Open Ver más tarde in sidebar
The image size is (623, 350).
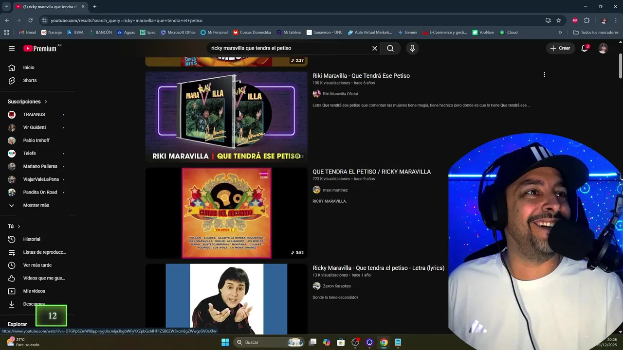[37, 265]
